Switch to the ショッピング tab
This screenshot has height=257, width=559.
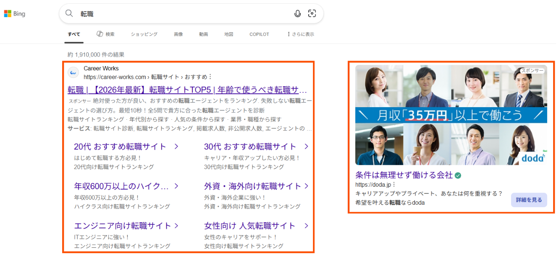pyautogui.click(x=144, y=34)
